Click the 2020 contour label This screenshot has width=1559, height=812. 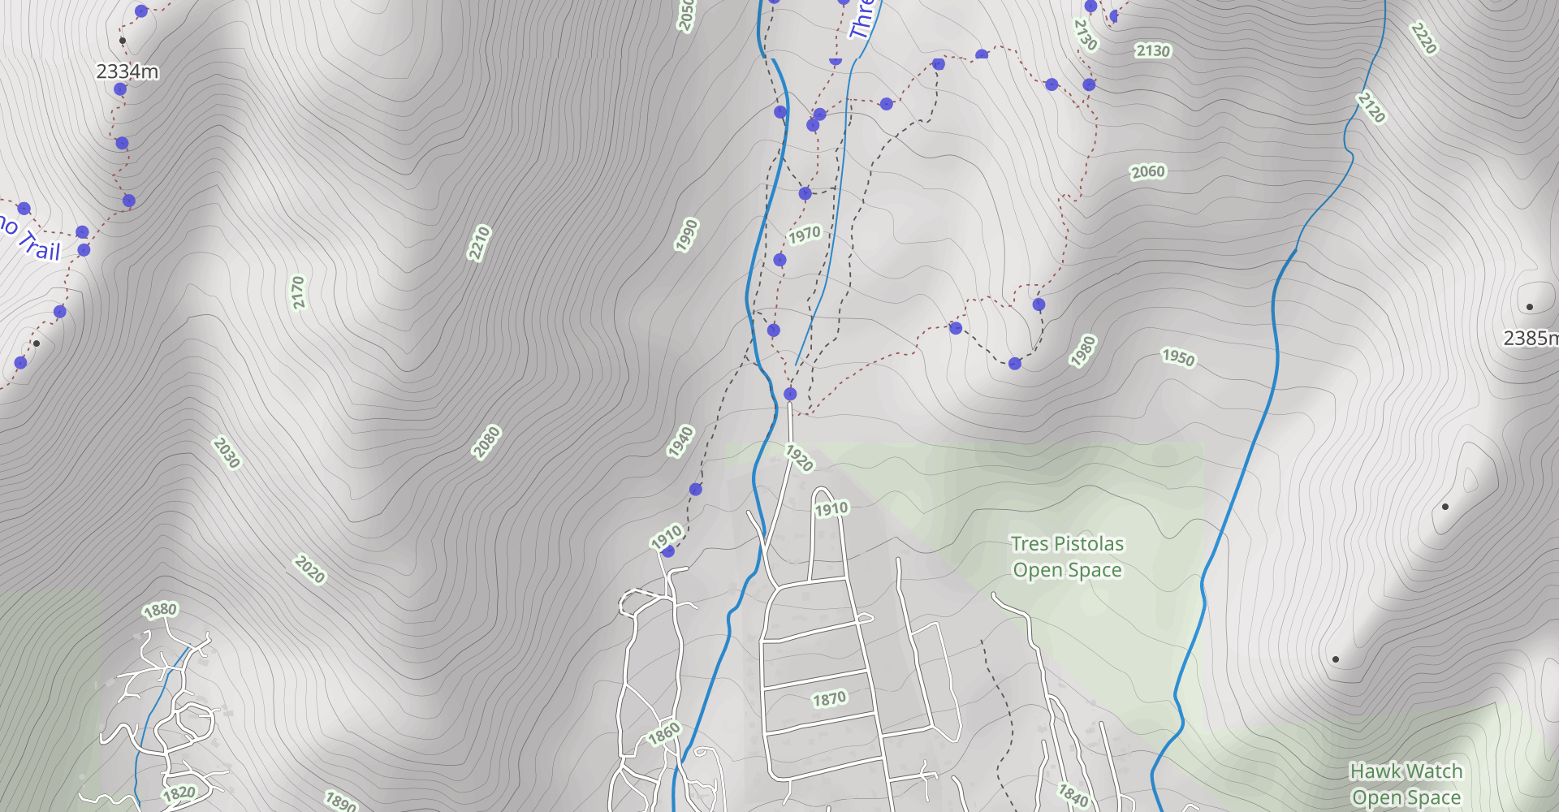tap(309, 570)
